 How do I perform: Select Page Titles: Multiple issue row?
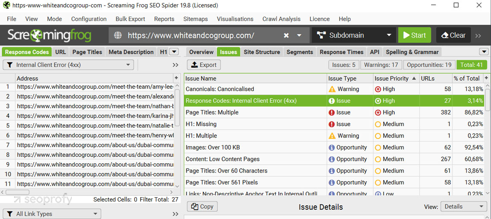coord(334,112)
